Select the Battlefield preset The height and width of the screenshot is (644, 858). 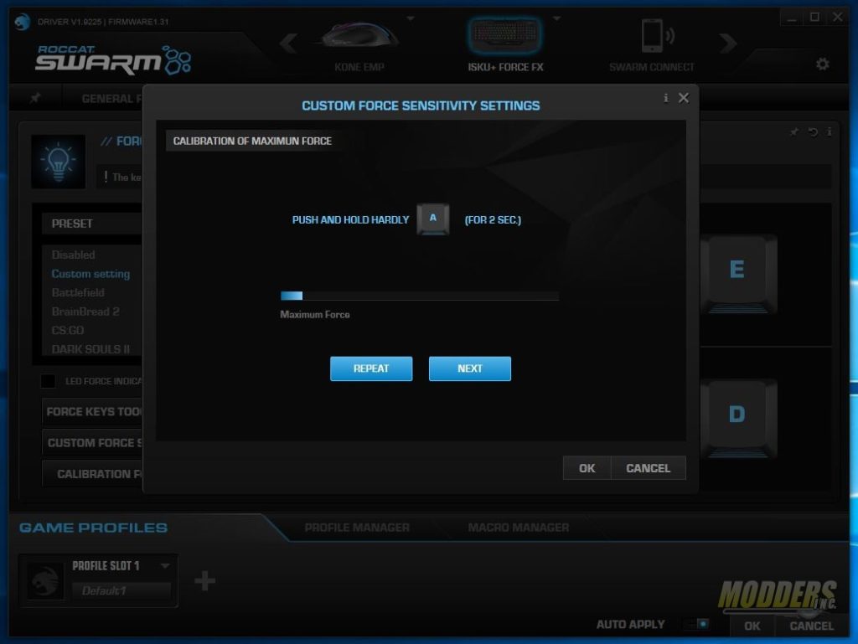click(x=78, y=292)
